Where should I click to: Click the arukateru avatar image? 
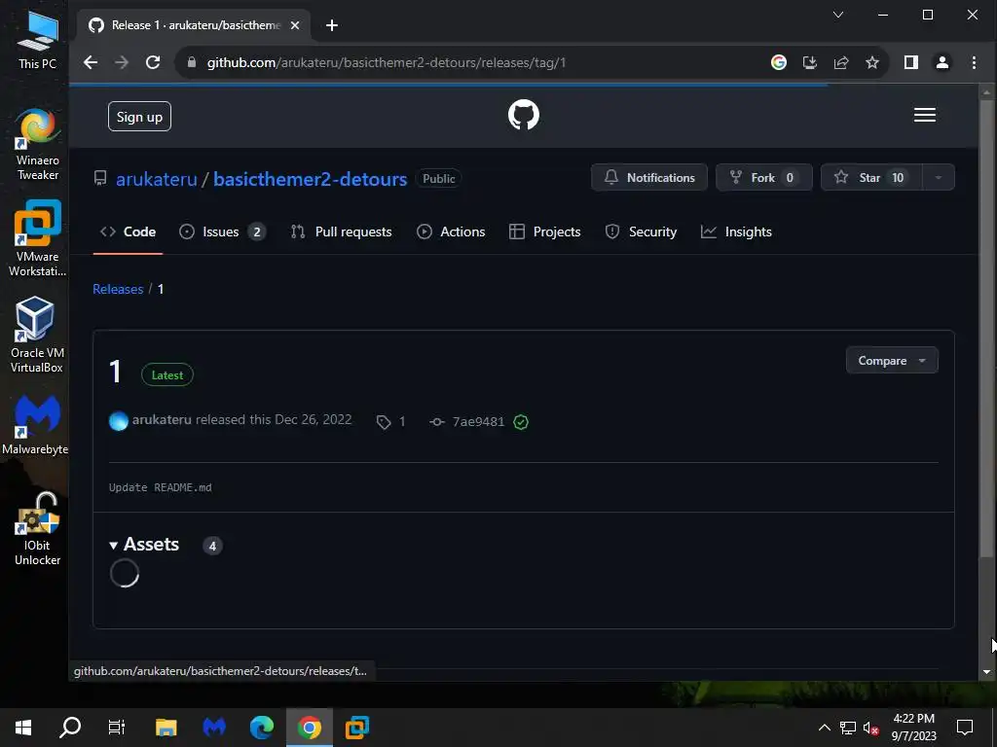click(x=118, y=420)
